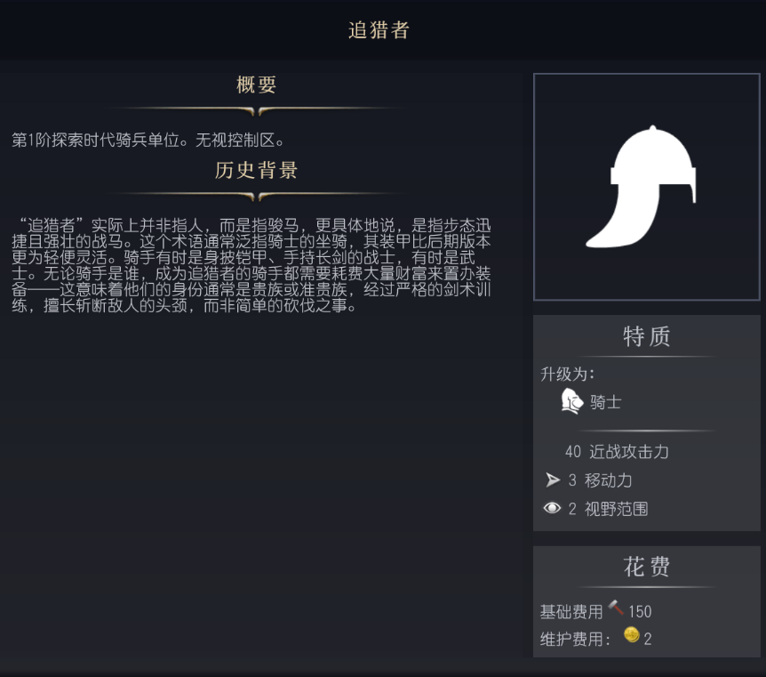This screenshot has width=766, height=677.
Task: Click the 升级为 label
Action: [x=568, y=374]
